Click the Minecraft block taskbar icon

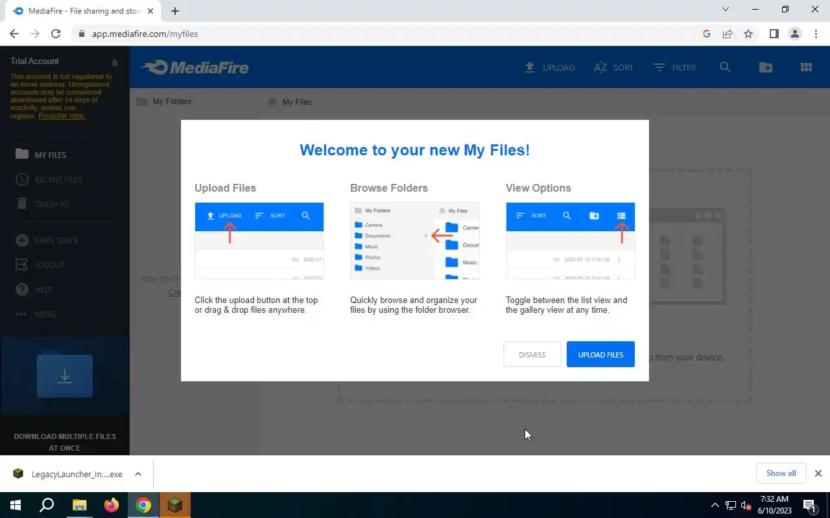point(175,505)
